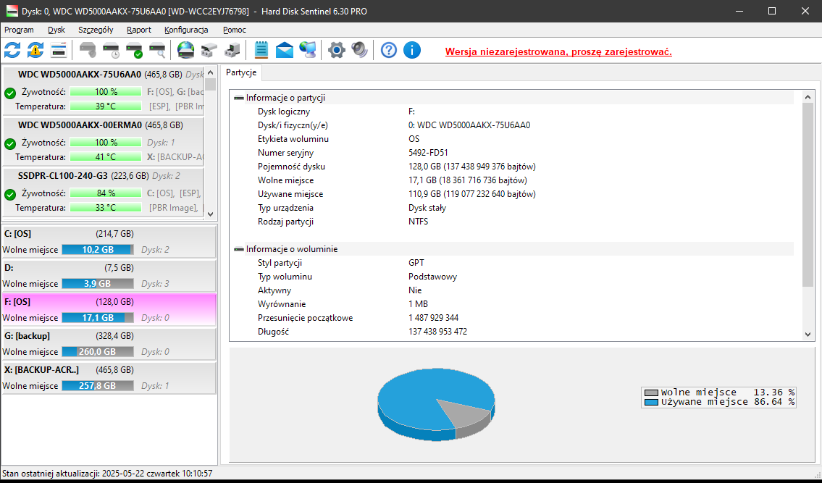
Task: Switch to the Partycje tab
Action: point(240,73)
